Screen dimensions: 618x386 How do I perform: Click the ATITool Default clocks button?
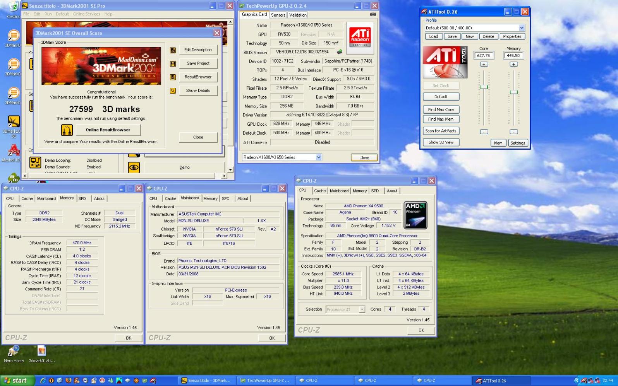point(441,97)
